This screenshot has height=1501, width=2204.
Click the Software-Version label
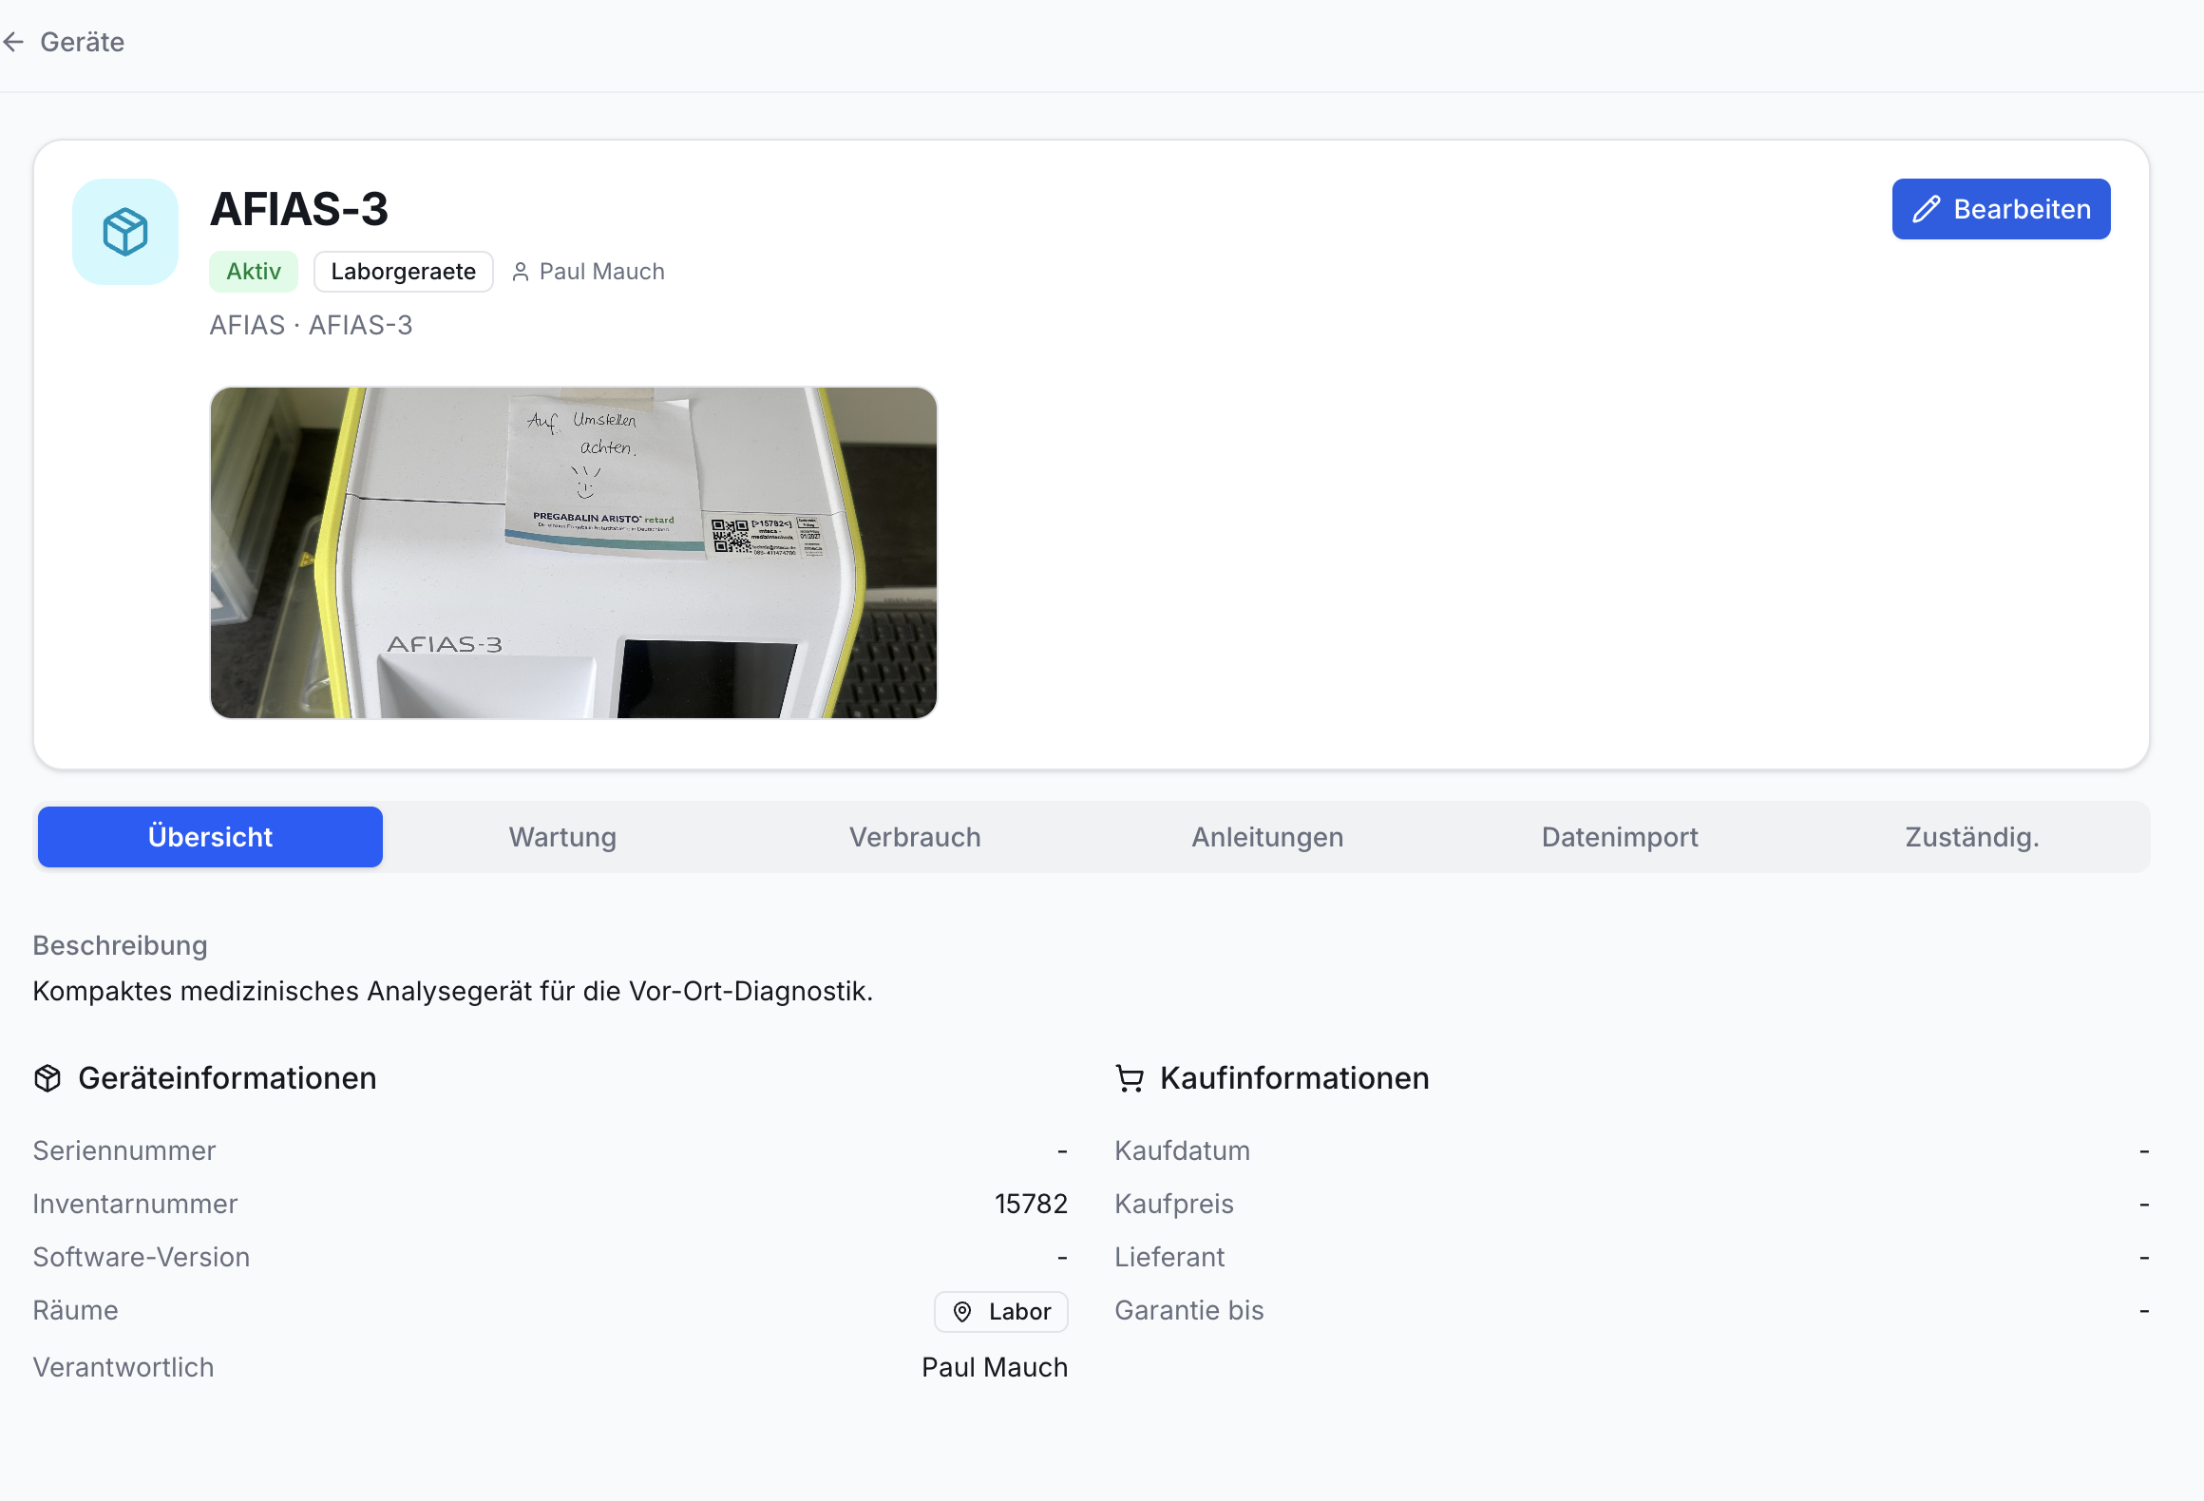[142, 1257]
